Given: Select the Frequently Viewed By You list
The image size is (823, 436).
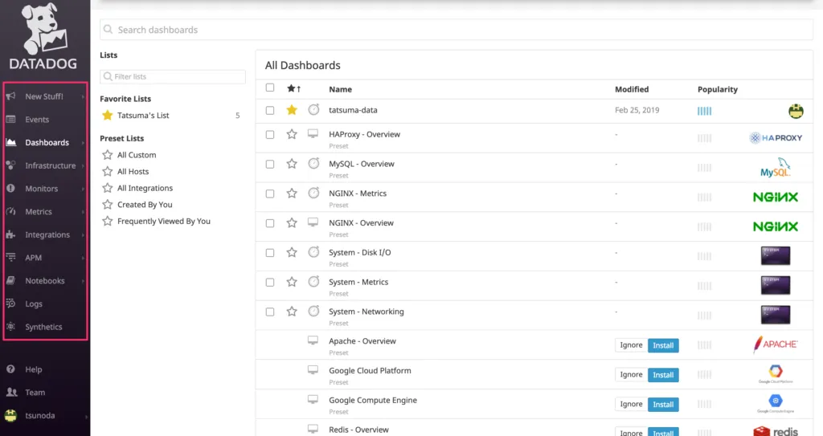Looking at the screenshot, I should [x=164, y=222].
